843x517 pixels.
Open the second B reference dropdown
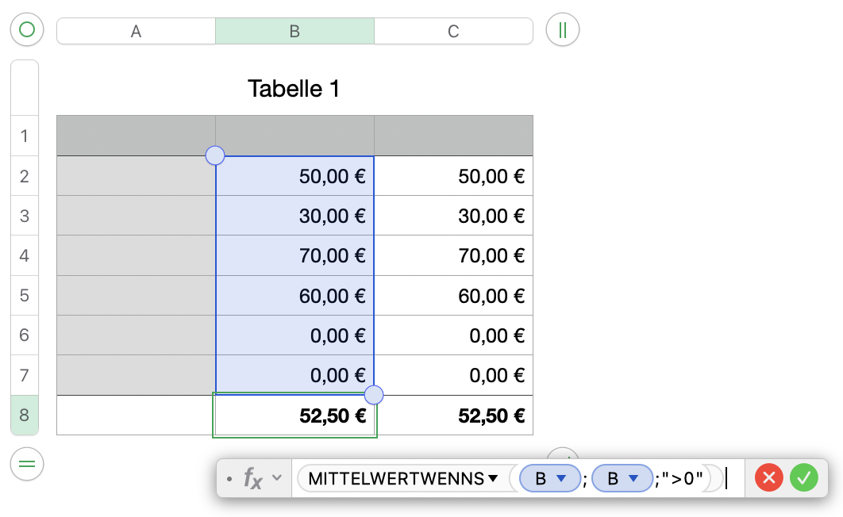[633, 478]
